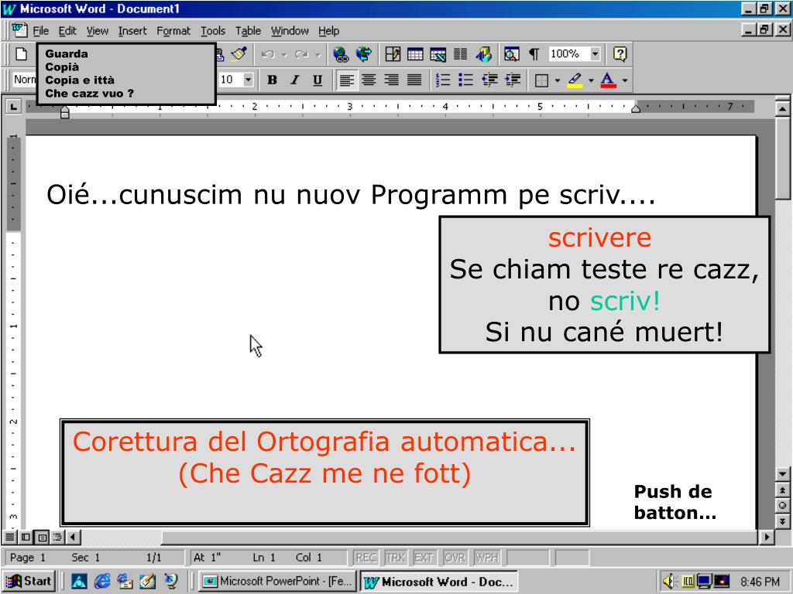Open the Drawing toolbar icon
The width and height of the screenshot is (793, 594).
pos(483,54)
